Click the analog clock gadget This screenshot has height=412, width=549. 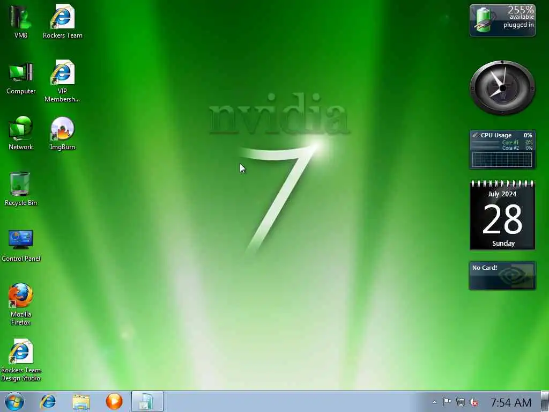pyautogui.click(x=502, y=87)
